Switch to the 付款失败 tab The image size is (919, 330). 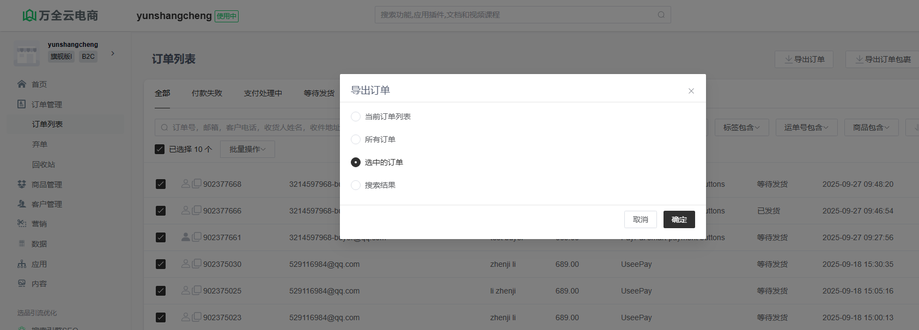point(207,93)
